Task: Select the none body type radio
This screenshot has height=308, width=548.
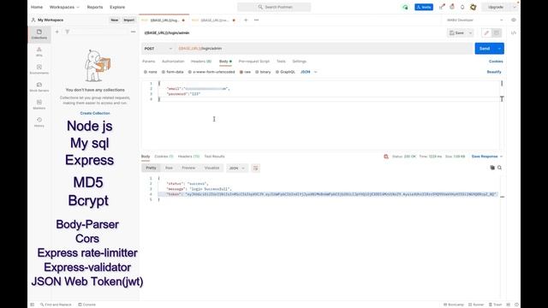Action: tap(145, 72)
